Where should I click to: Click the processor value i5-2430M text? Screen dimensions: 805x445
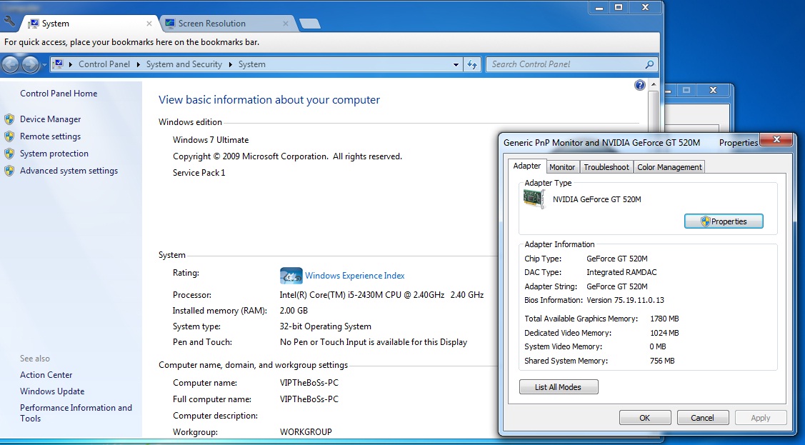(x=381, y=295)
